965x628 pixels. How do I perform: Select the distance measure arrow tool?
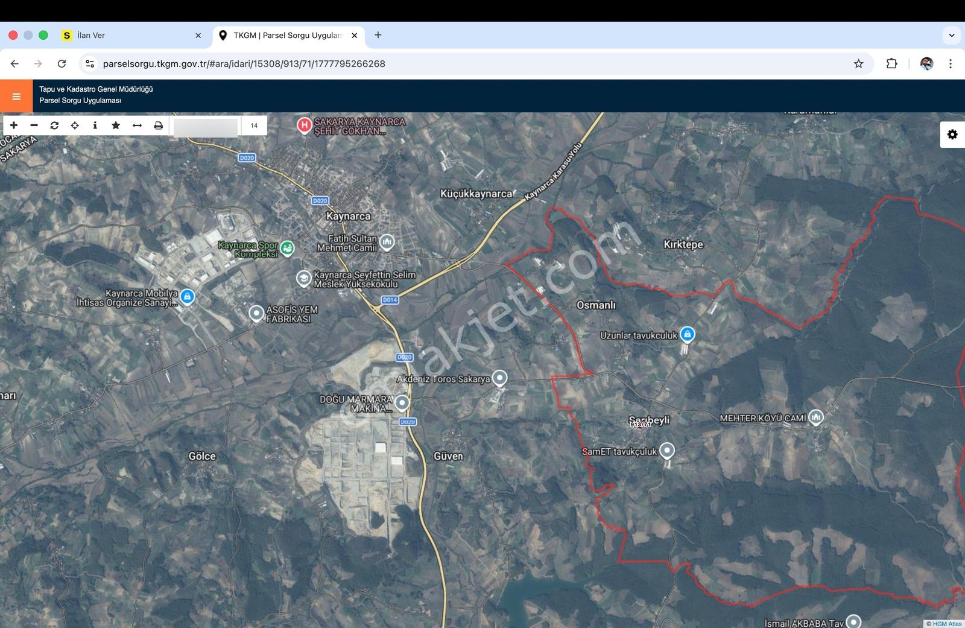click(x=137, y=125)
